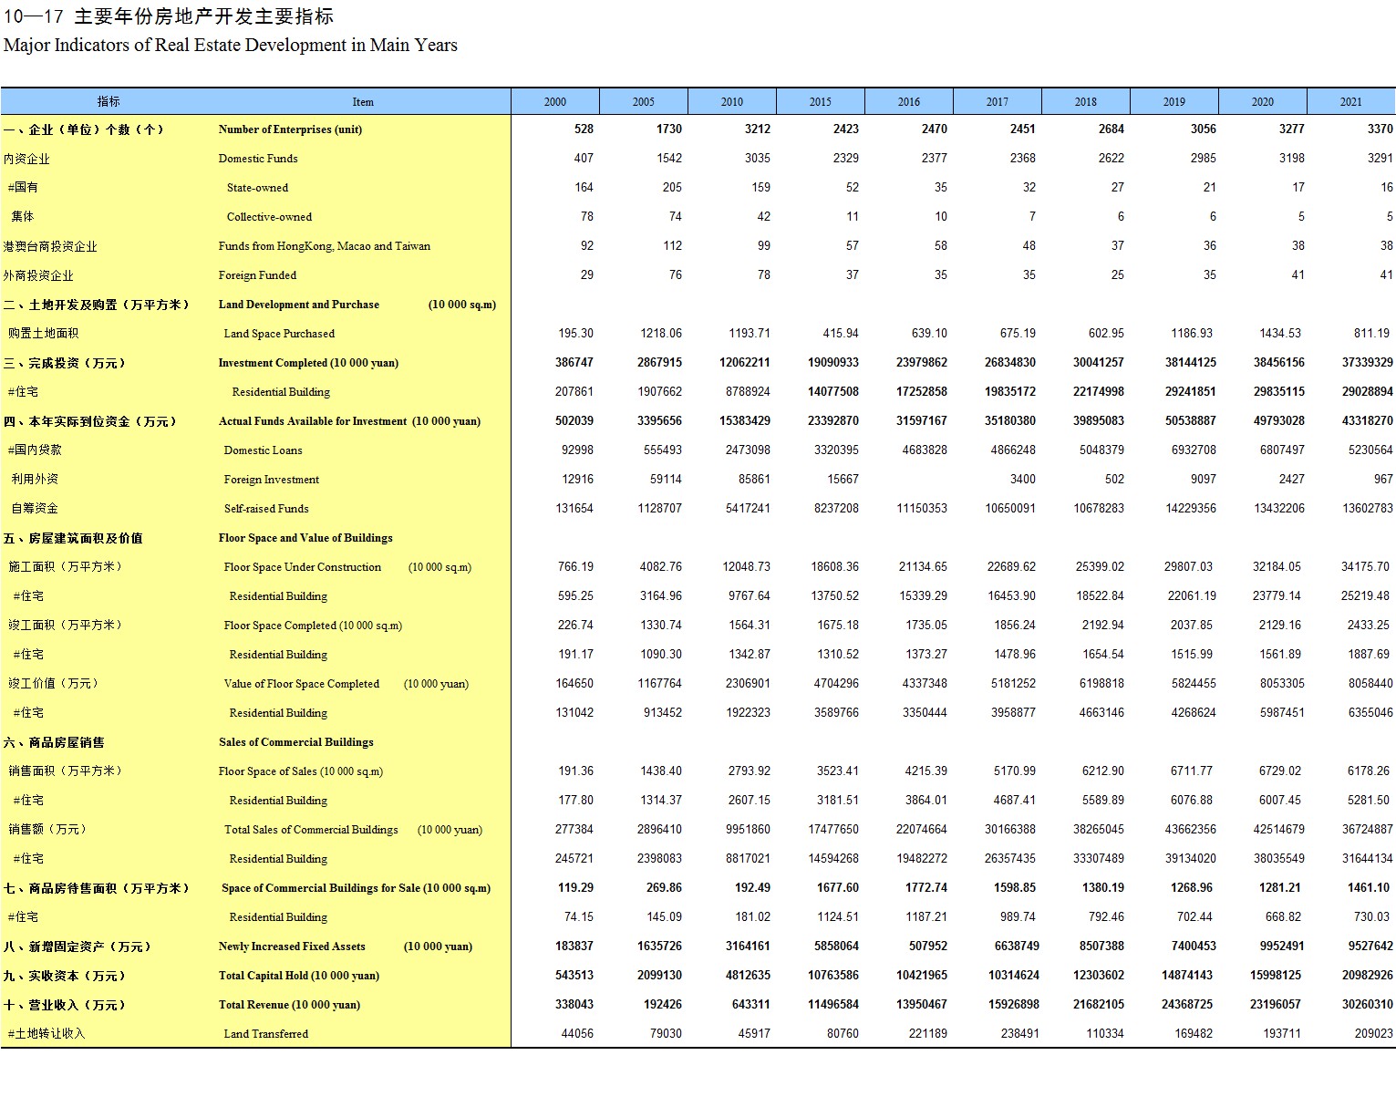Select the 'Self-raised Funds' row label
Image resolution: width=1396 pixels, height=1107 pixels.
coord(266,509)
